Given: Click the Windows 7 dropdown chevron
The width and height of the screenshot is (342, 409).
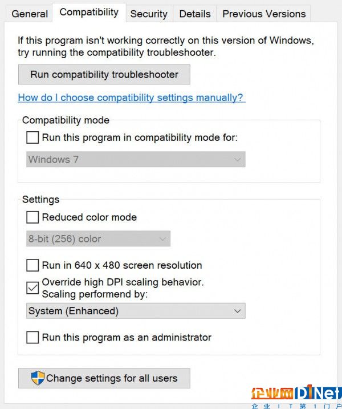Looking at the screenshot, I should tap(237, 159).
